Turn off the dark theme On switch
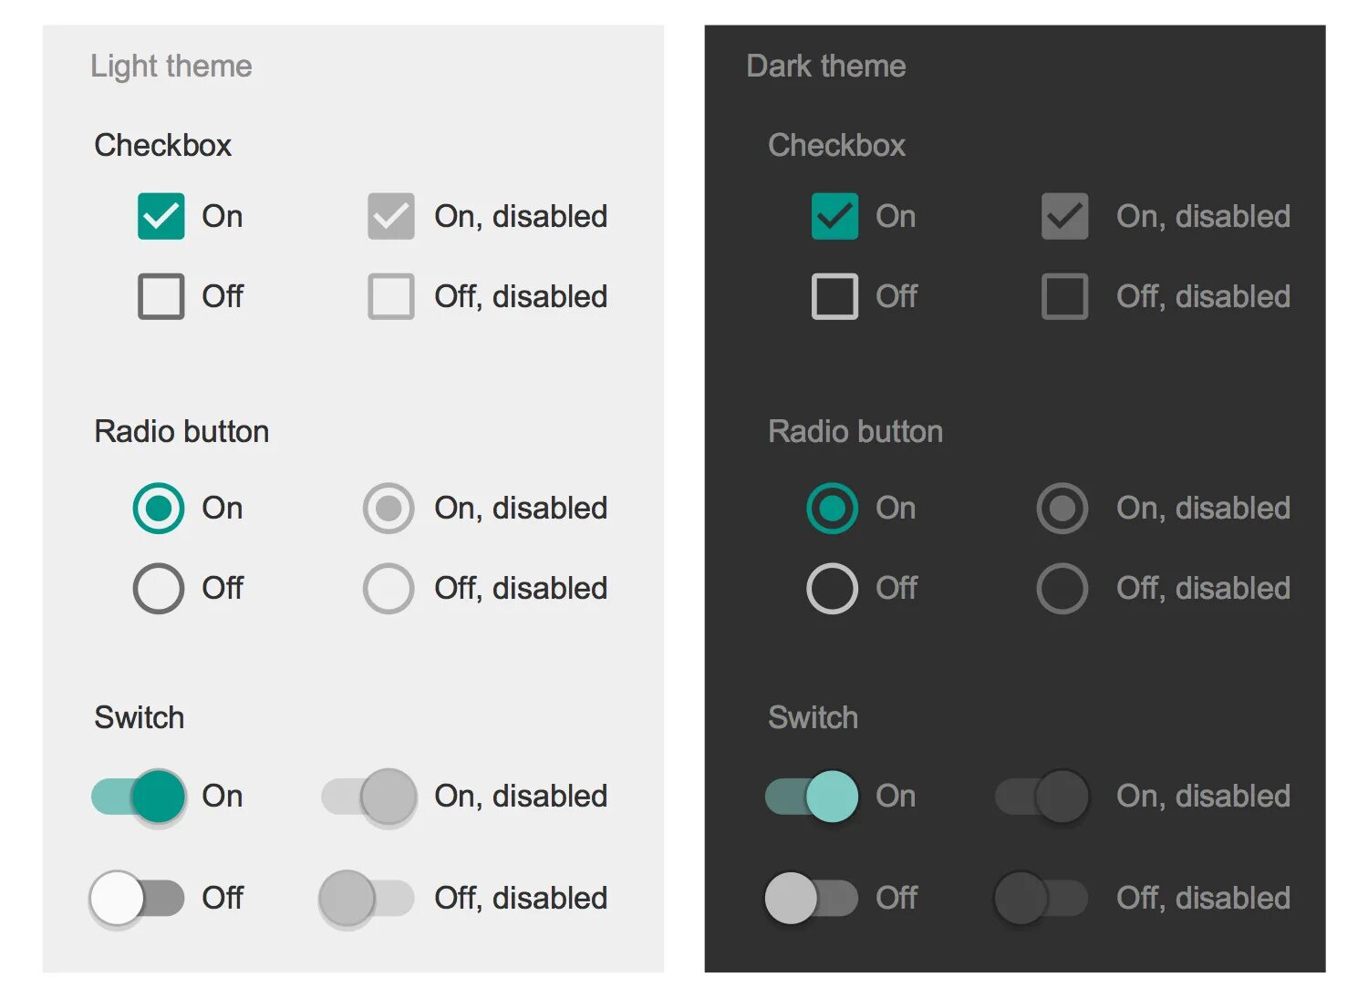 click(x=812, y=797)
